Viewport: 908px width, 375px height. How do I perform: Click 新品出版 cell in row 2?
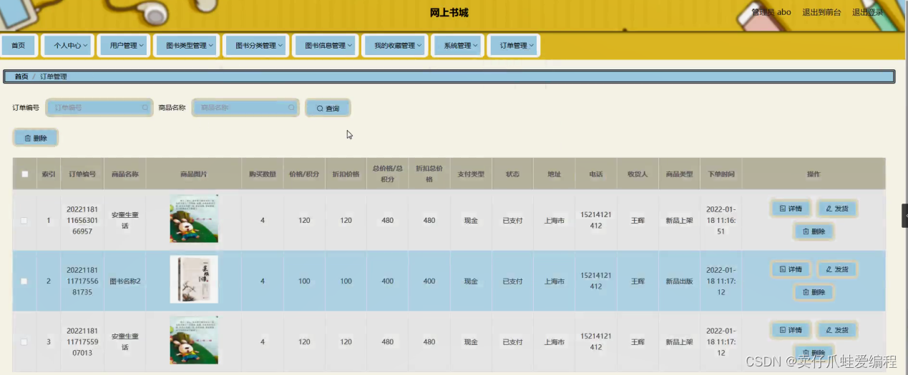click(679, 281)
